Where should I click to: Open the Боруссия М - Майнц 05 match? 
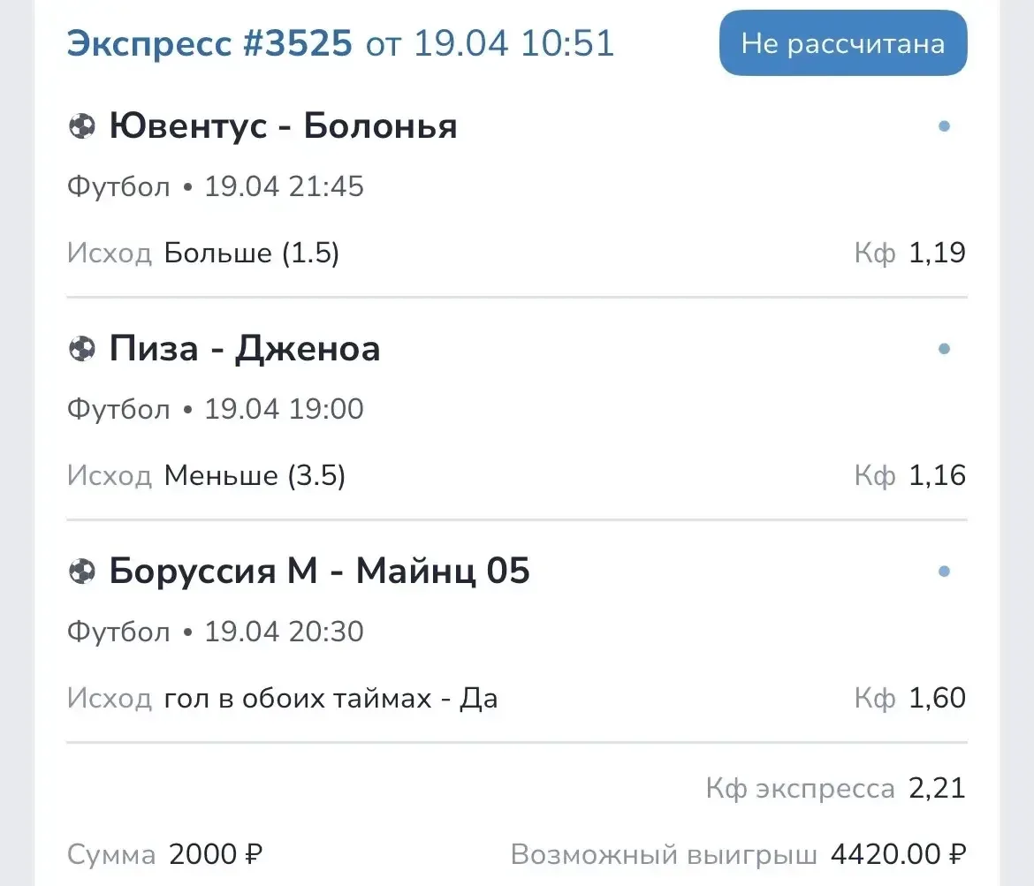[319, 572]
